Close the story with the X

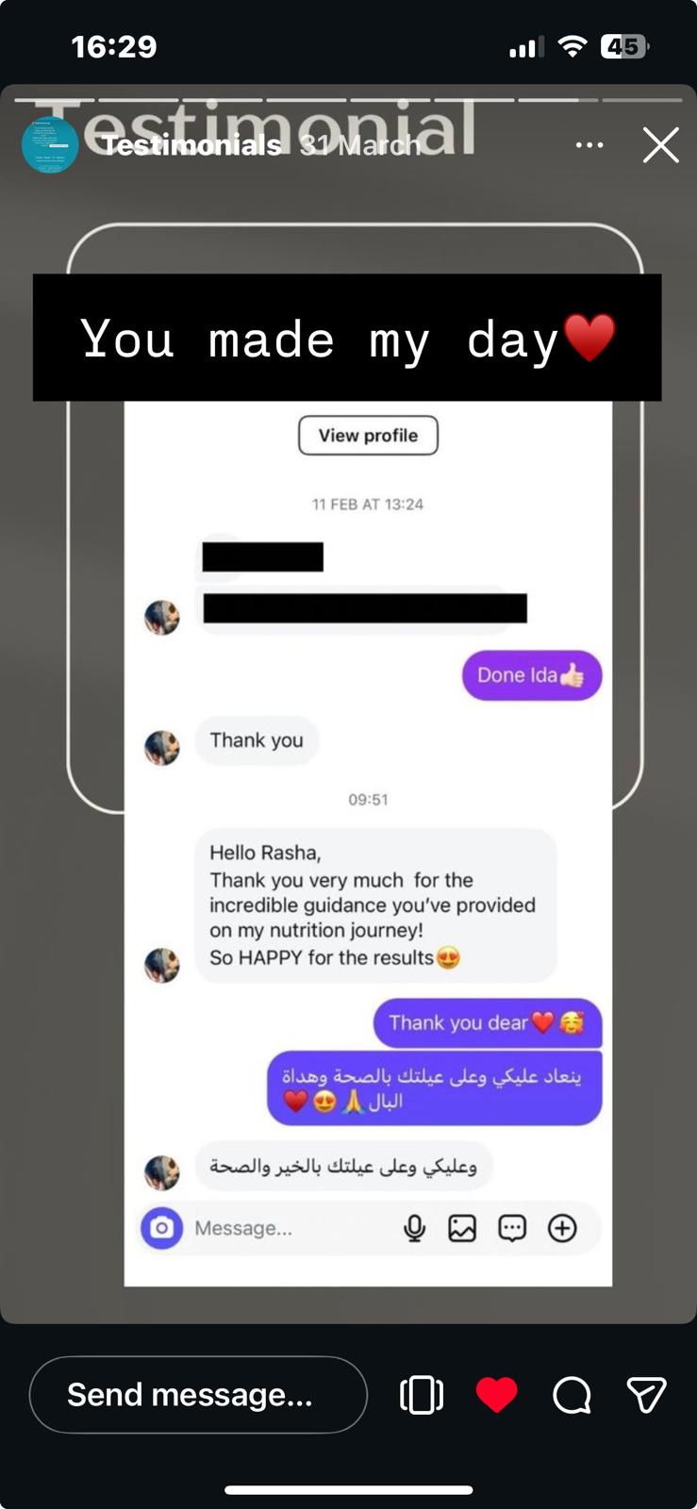[x=660, y=145]
